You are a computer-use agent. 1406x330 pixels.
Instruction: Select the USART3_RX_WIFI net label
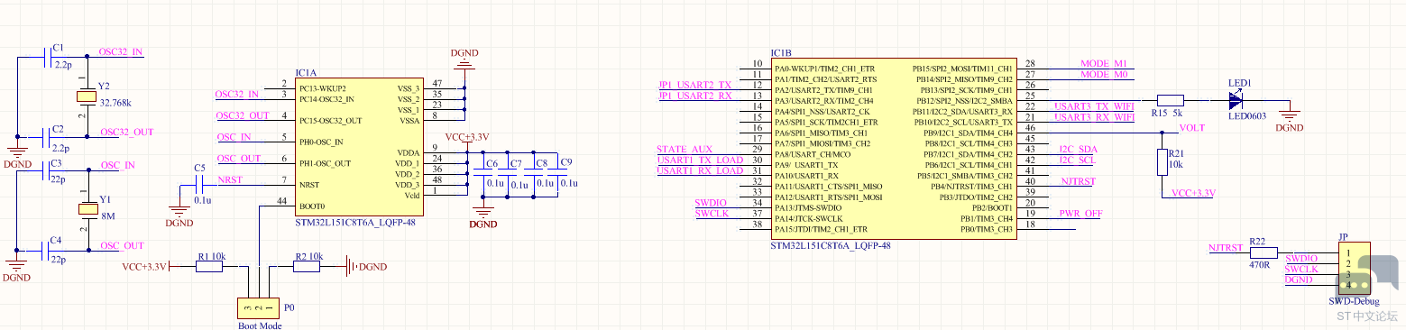(x=1094, y=117)
